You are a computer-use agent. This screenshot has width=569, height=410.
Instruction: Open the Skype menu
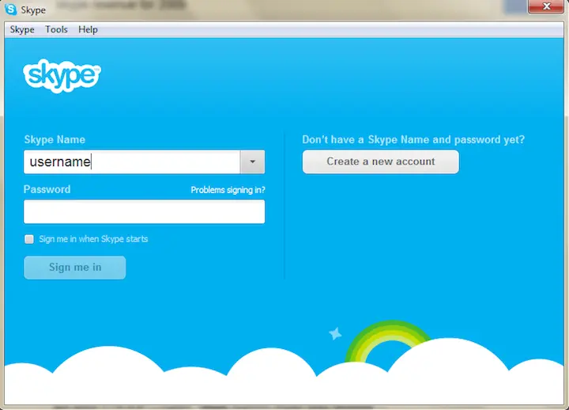(x=22, y=29)
